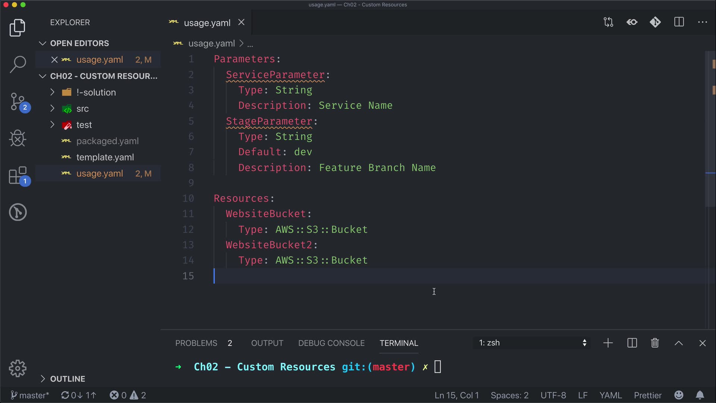Viewport: 716px width, 403px height.
Task: Kill terminal with the trash icon
Action: tap(655, 343)
